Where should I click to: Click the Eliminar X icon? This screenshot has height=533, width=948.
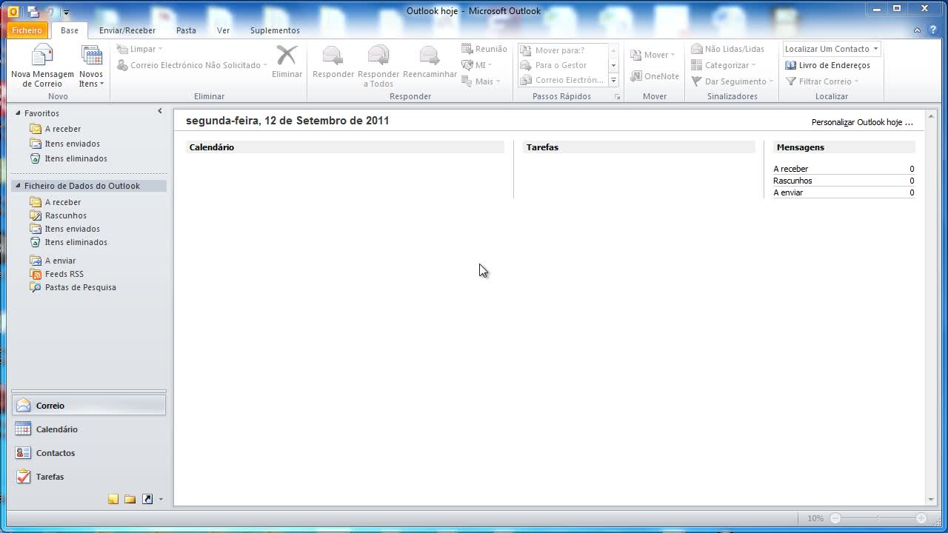287,56
